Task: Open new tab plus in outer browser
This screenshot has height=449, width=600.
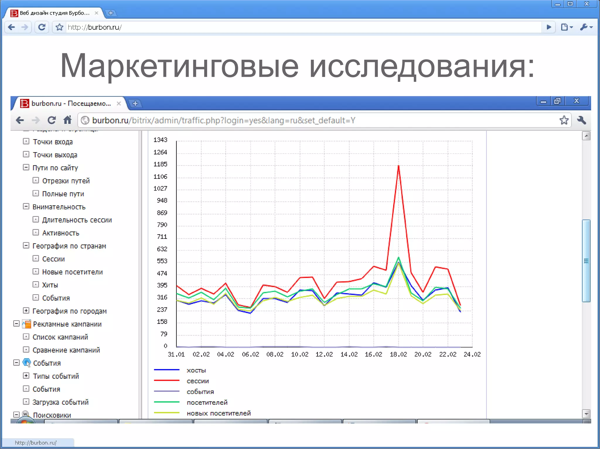Action: 111,13
